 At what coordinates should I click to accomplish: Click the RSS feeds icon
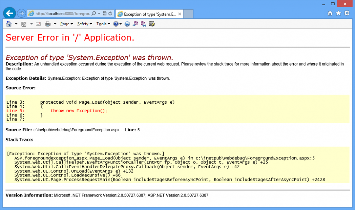point(24,24)
